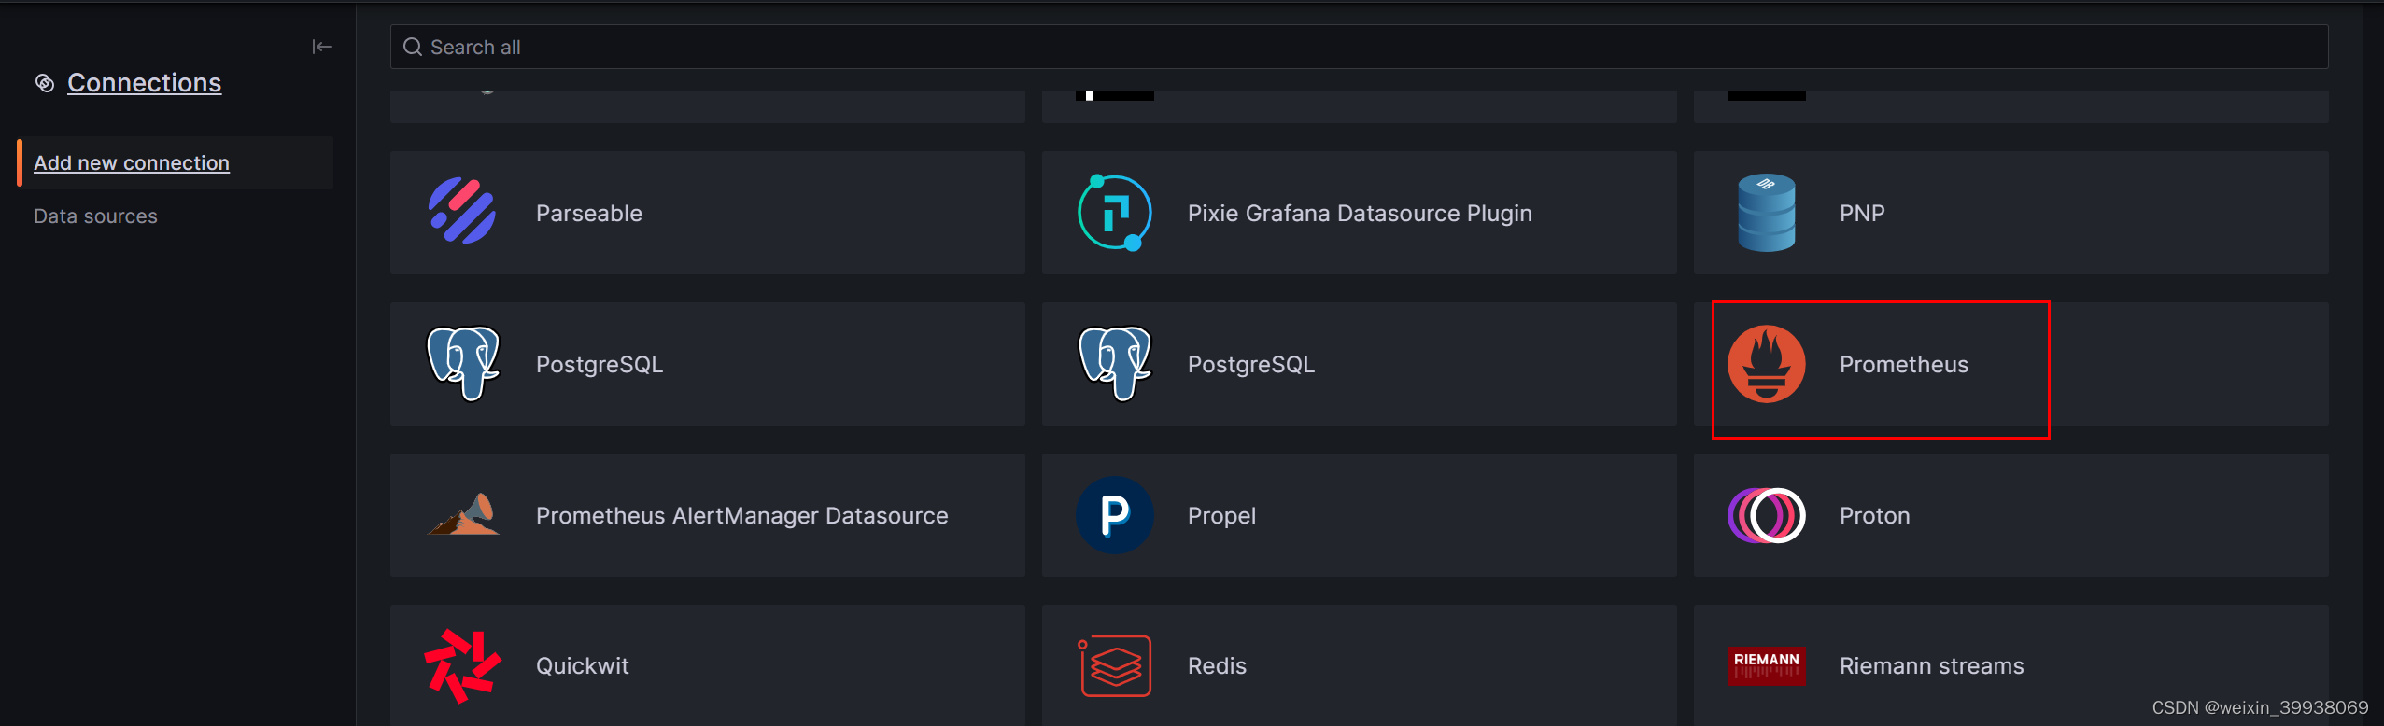The height and width of the screenshot is (726, 2384).
Task: Select the Riemann streams label
Action: tap(1931, 665)
